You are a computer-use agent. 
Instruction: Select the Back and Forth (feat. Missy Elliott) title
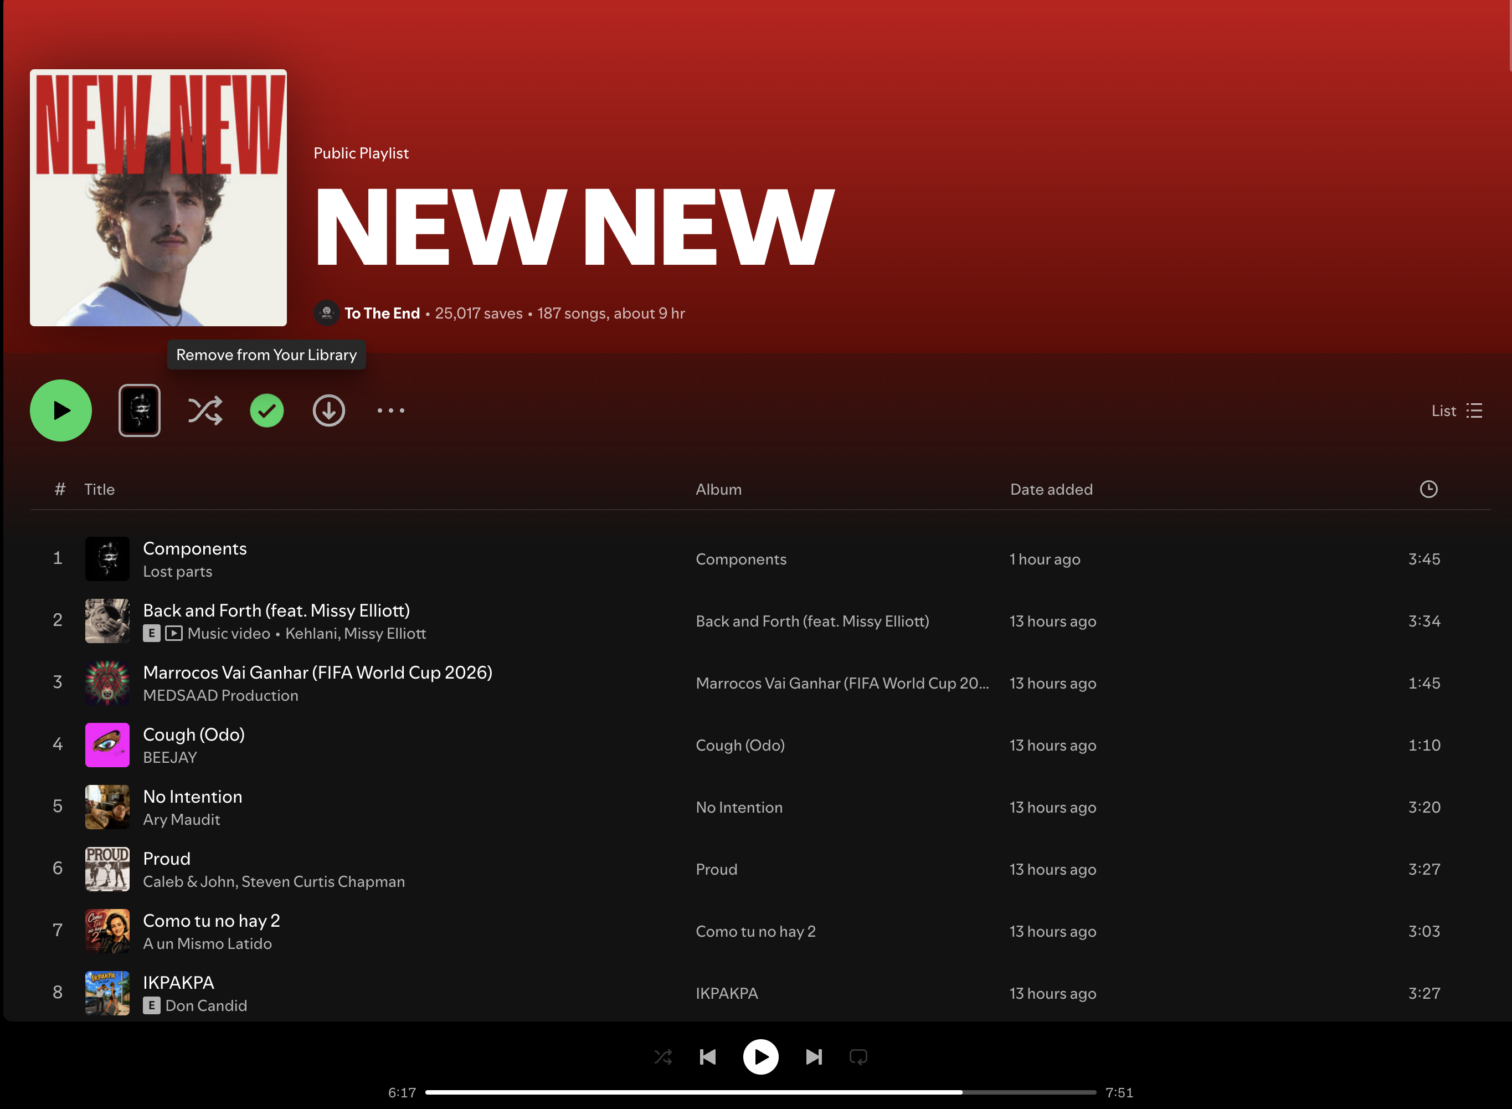276,610
